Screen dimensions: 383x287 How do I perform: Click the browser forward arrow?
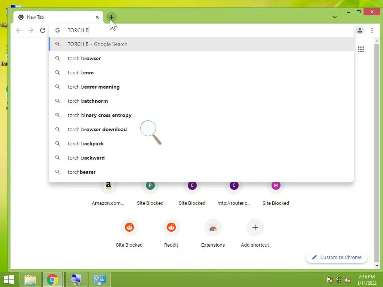point(31,30)
